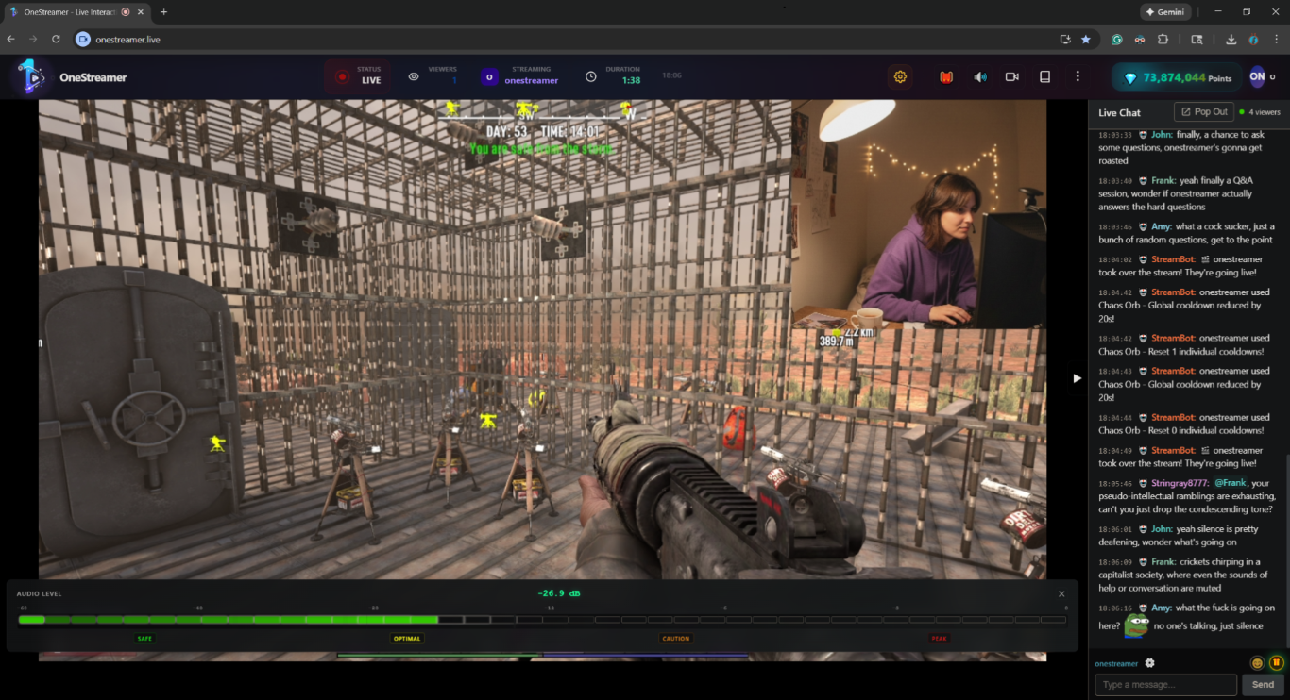This screenshot has width=1290, height=700.
Task: Click Frank's username at 18:03:40
Action: (x=1163, y=180)
